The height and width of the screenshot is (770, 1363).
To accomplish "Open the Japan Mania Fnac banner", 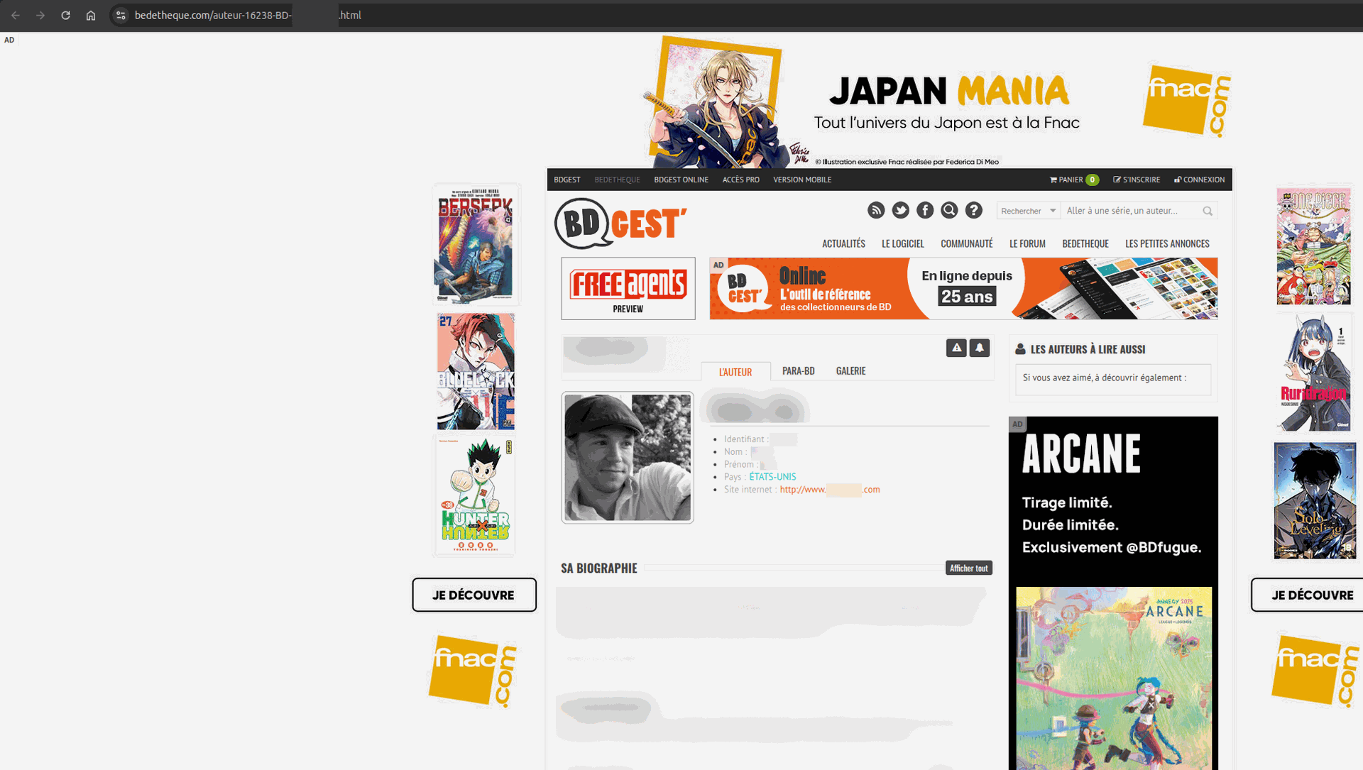I will [937, 101].
